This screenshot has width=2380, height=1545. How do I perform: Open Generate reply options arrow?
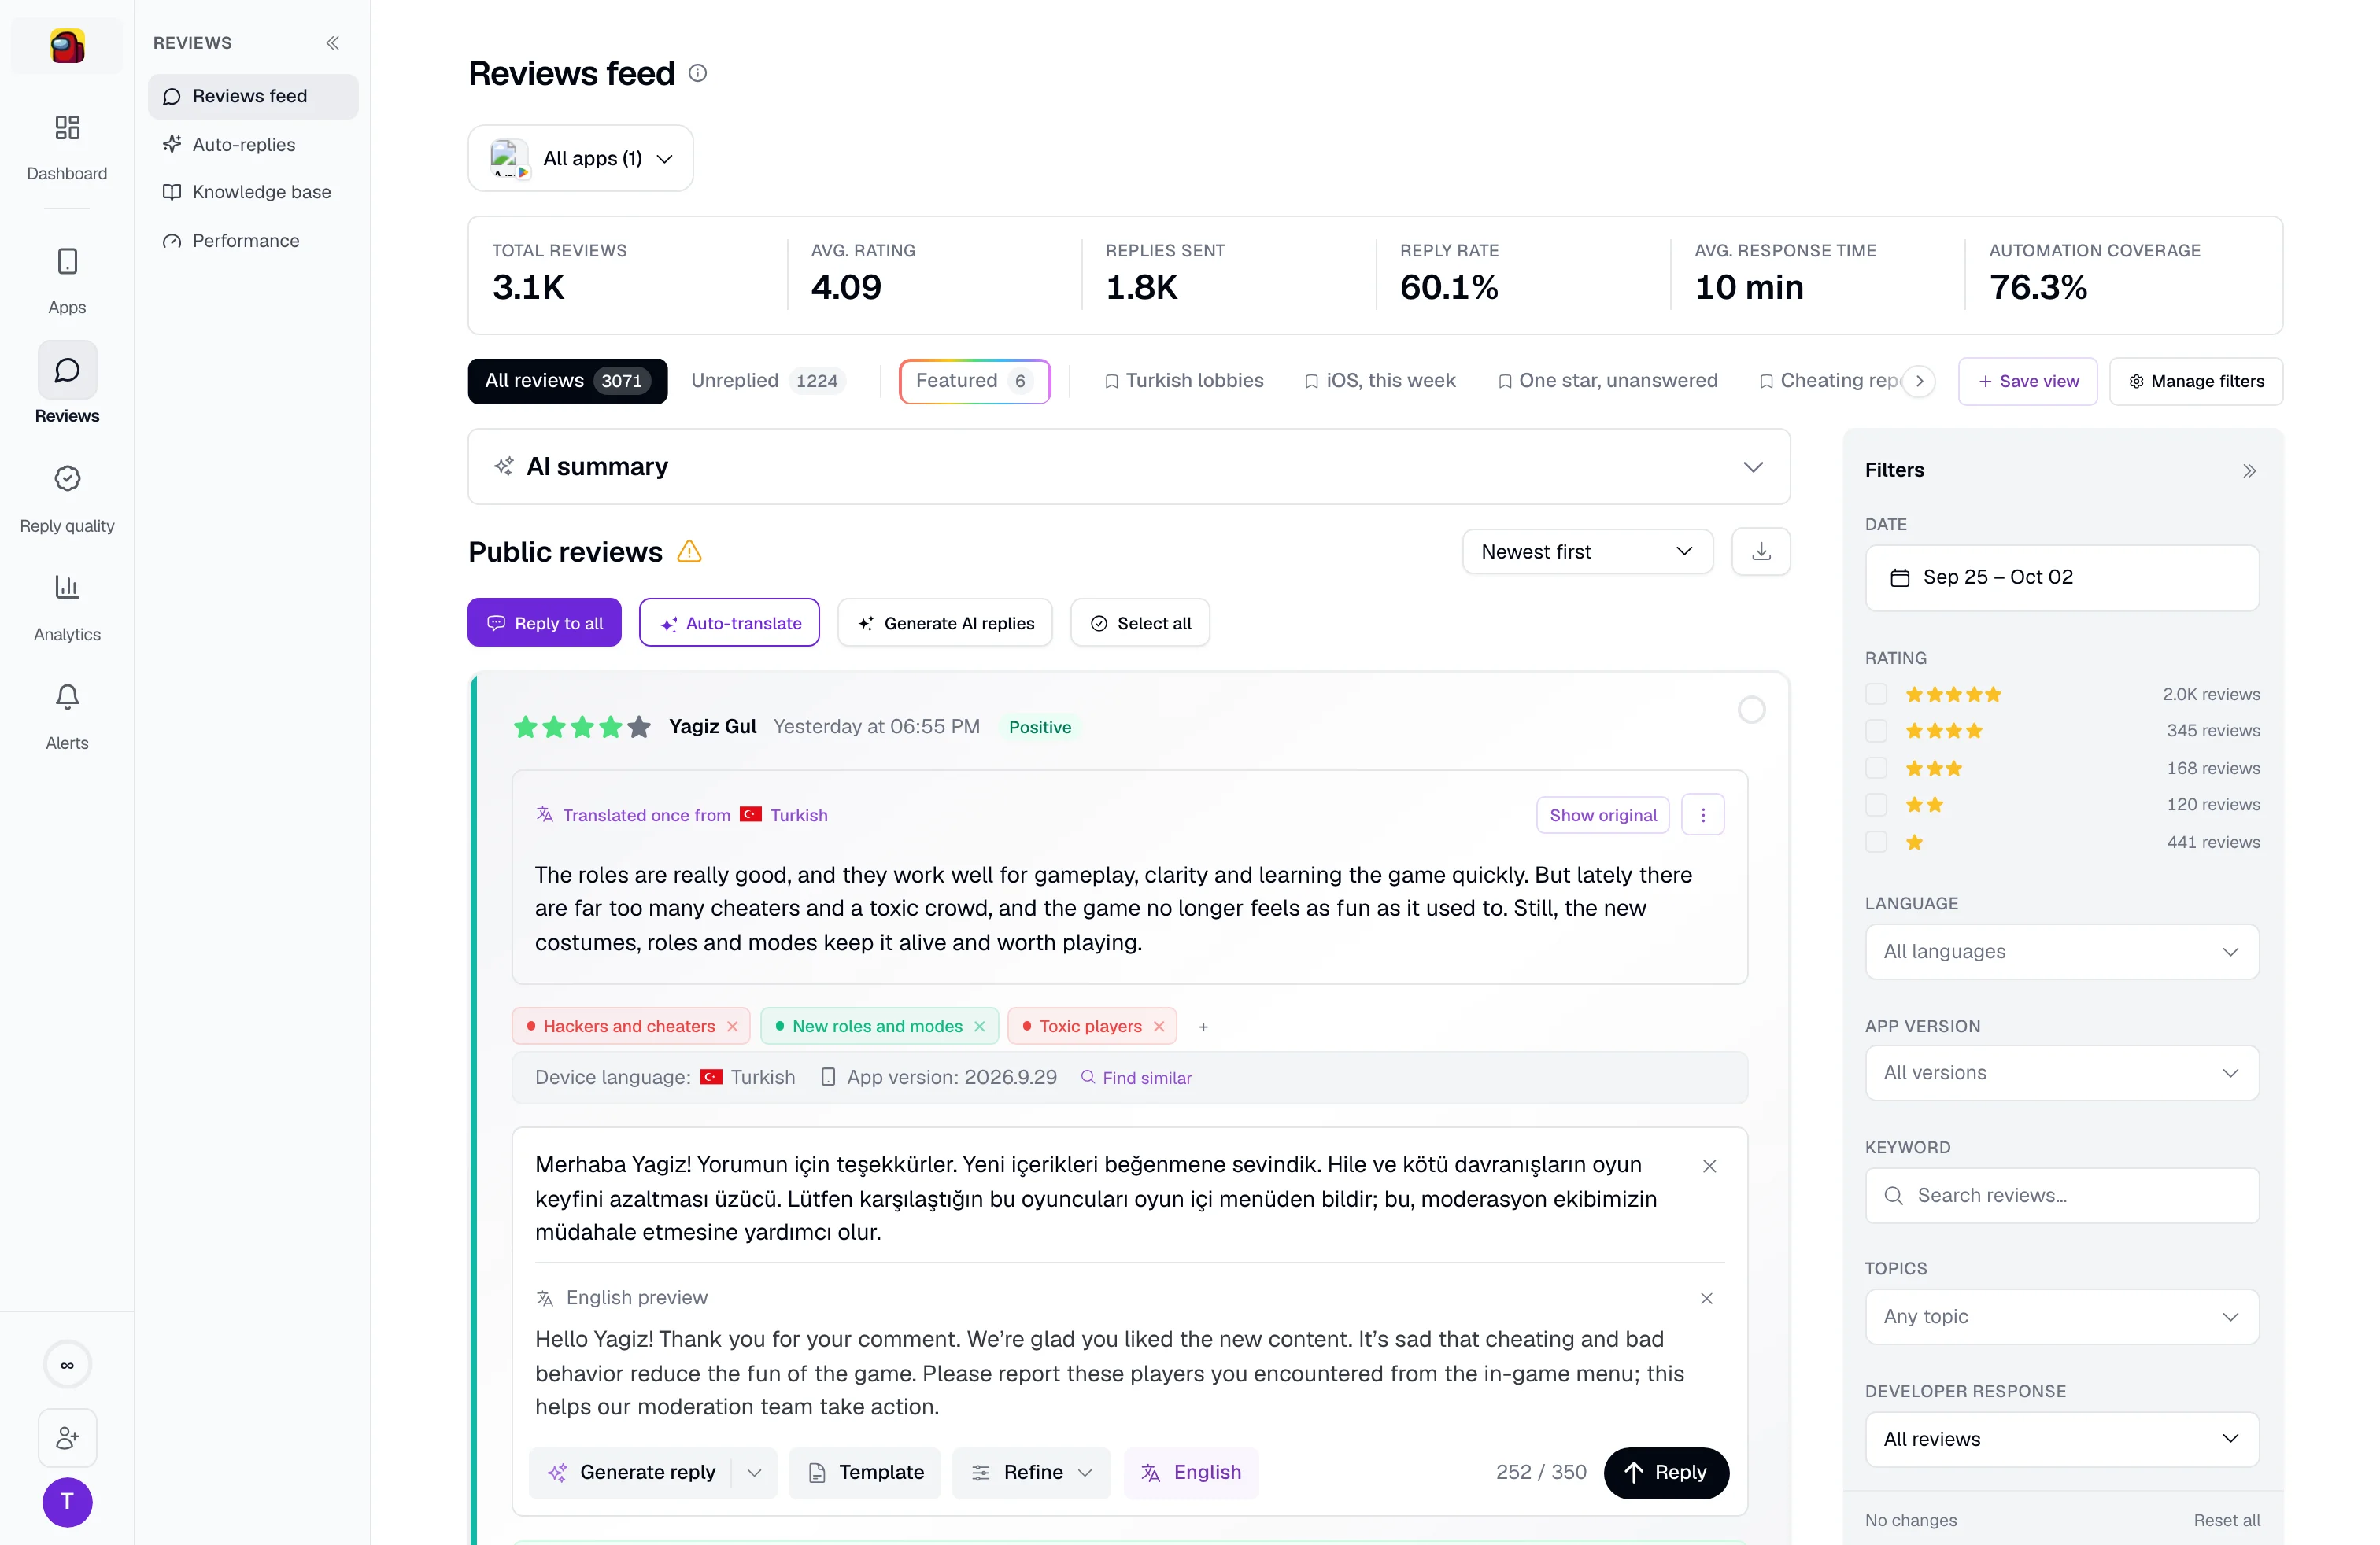(x=755, y=1473)
